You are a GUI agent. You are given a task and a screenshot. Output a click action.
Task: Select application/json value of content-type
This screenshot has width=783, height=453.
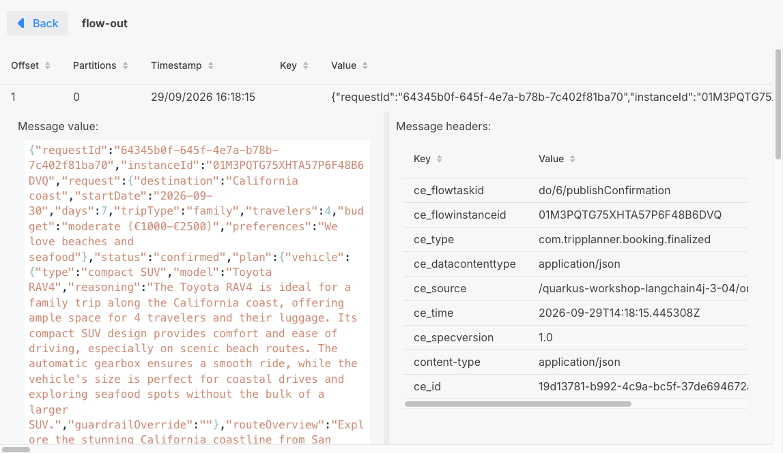point(580,362)
